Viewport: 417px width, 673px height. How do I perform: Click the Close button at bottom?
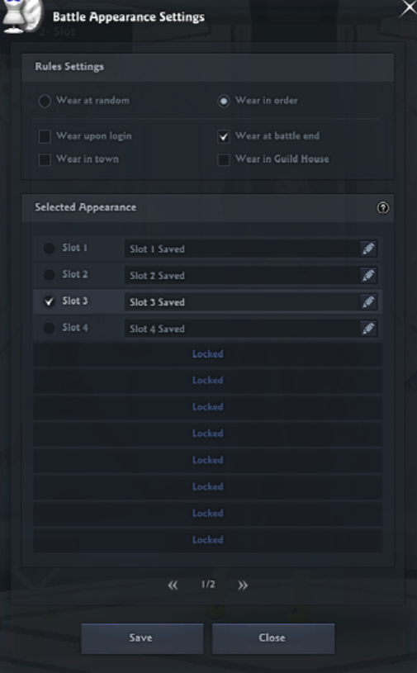point(273,638)
